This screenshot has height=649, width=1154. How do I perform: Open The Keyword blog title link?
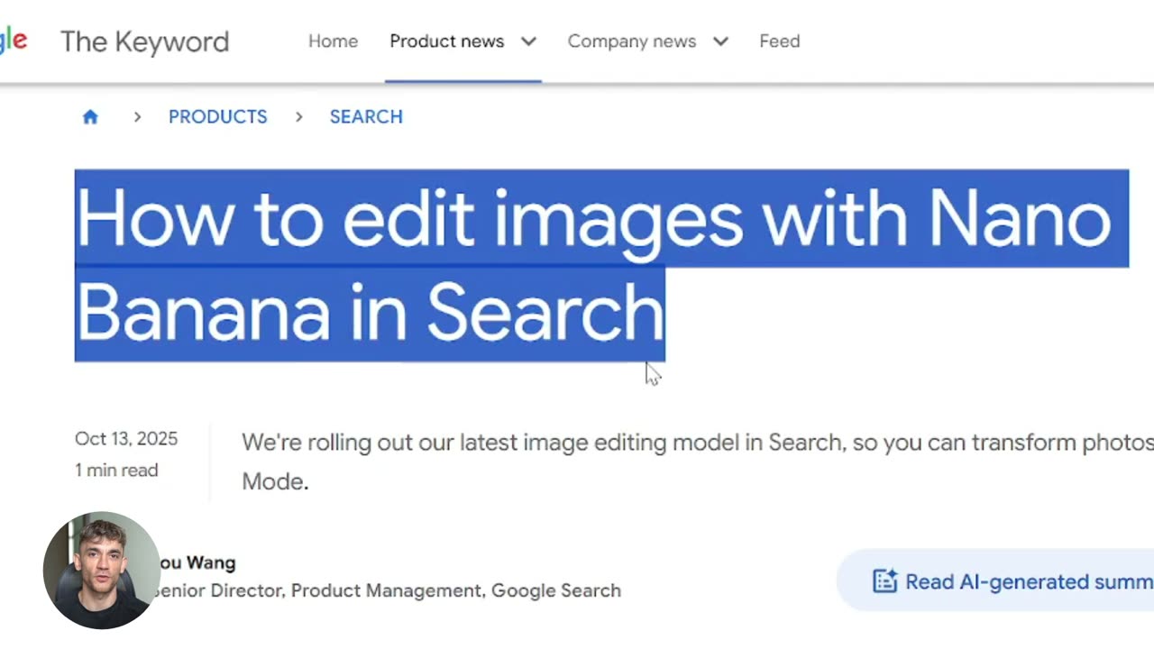[x=144, y=41]
